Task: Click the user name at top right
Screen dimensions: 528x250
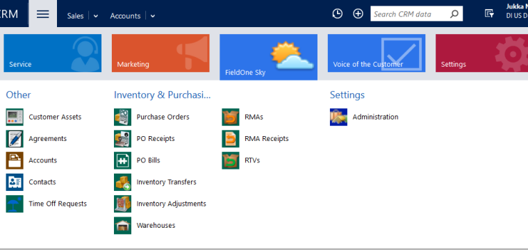Action: (517, 6)
